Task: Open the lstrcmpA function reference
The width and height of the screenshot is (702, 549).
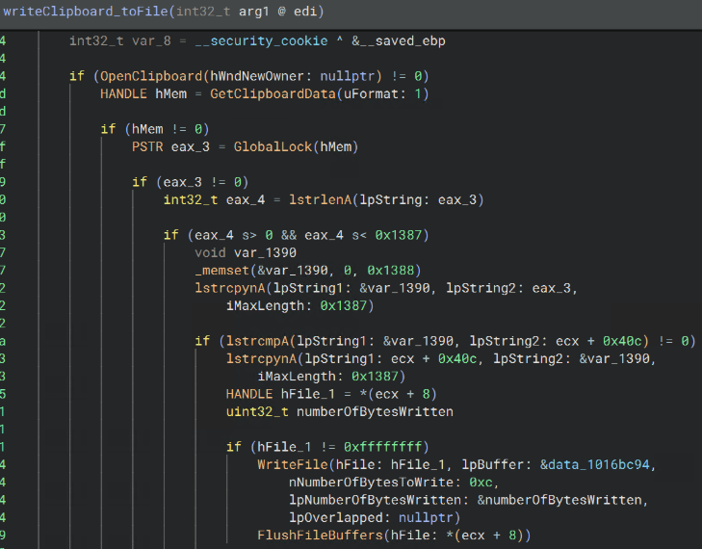Action: click(257, 341)
